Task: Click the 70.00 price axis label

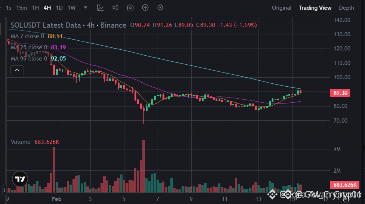Action: tap(340, 121)
